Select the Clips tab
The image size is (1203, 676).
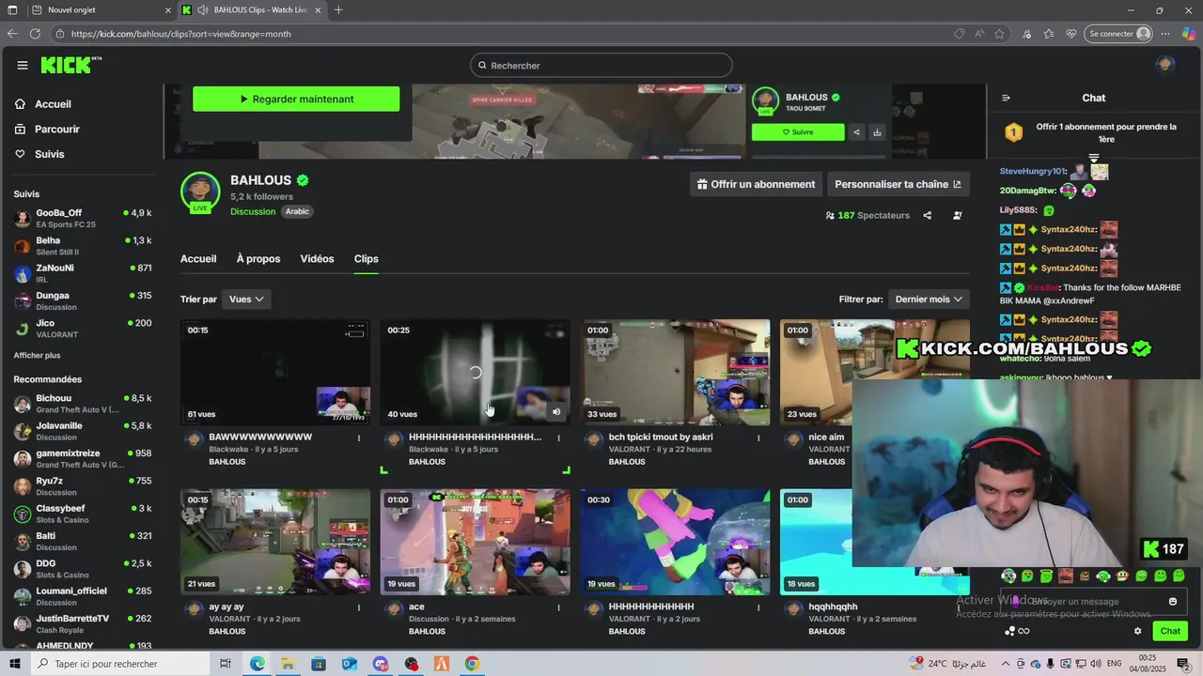pos(367,259)
